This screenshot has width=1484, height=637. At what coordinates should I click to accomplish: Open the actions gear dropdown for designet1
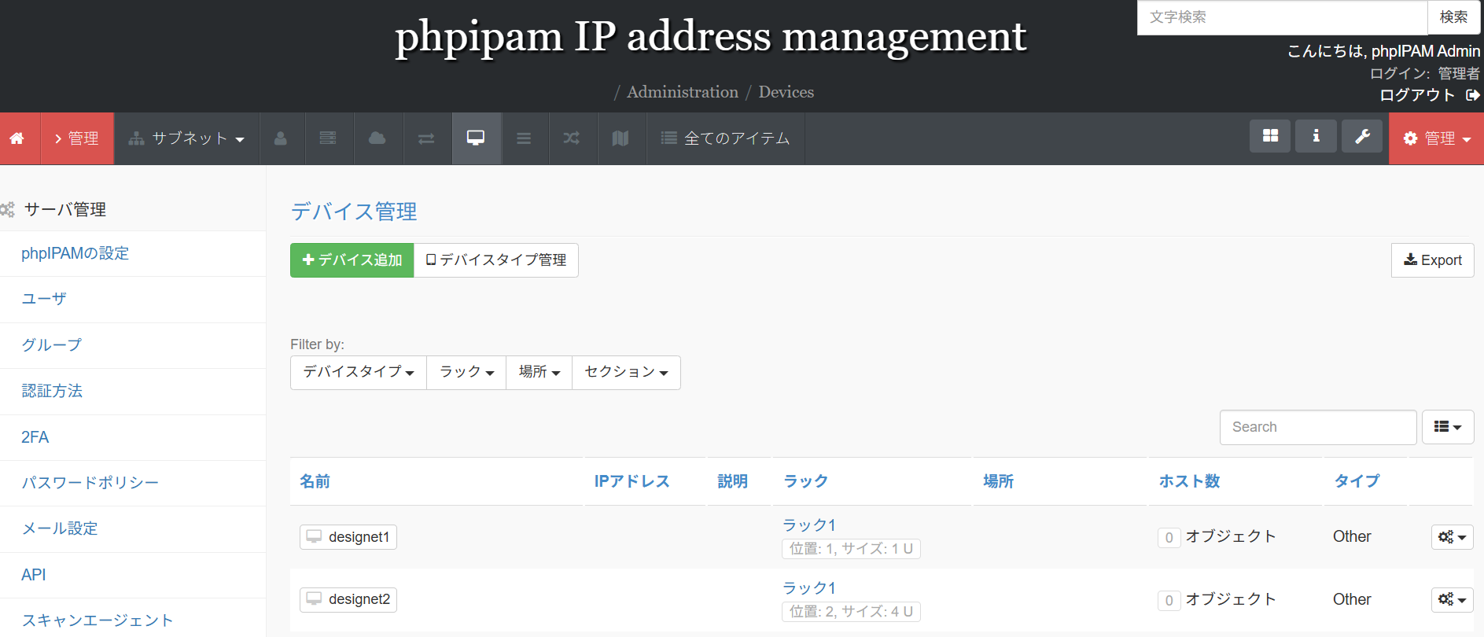click(1452, 537)
